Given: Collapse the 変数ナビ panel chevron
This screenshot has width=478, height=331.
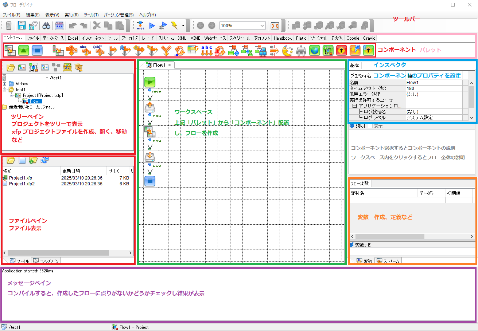Looking at the screenshot, I should tap(352, 245).
